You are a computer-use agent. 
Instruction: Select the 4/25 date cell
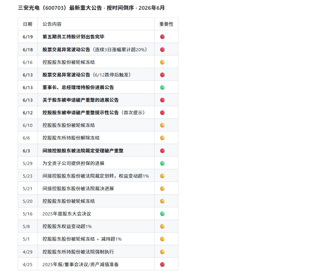click(28, 264)
